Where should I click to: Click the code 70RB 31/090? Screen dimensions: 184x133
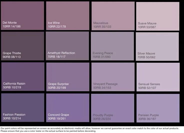tap(101, 57)
